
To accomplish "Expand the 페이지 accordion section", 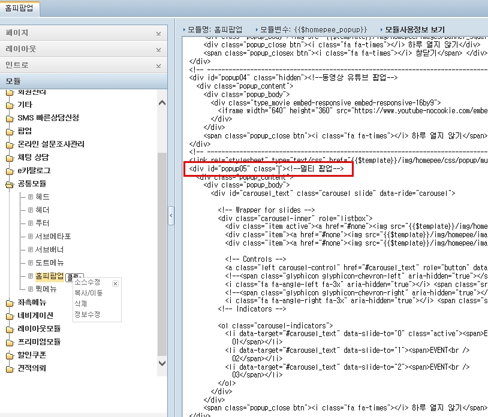I will (158, 34).
